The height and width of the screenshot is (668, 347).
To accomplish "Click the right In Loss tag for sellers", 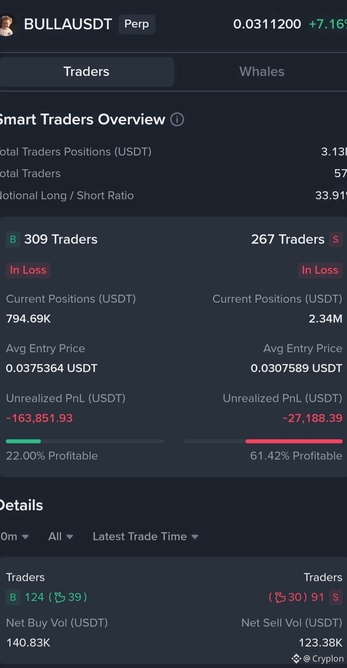I will [x=320, y=270].
